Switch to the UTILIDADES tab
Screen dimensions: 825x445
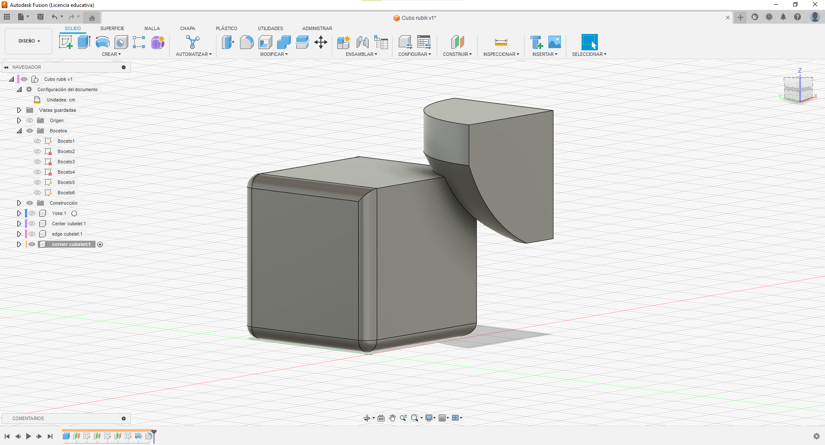tap(271, 28)
